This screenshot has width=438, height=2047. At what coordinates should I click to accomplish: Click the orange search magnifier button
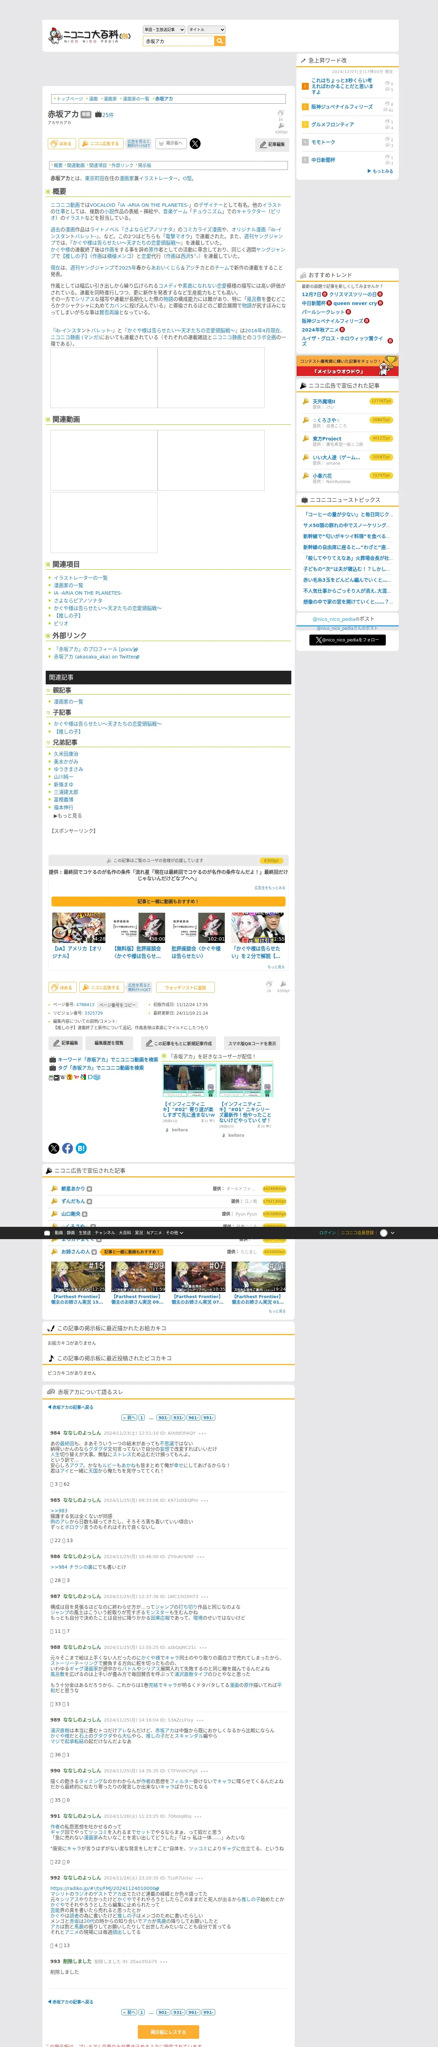(x=219, y=41)
